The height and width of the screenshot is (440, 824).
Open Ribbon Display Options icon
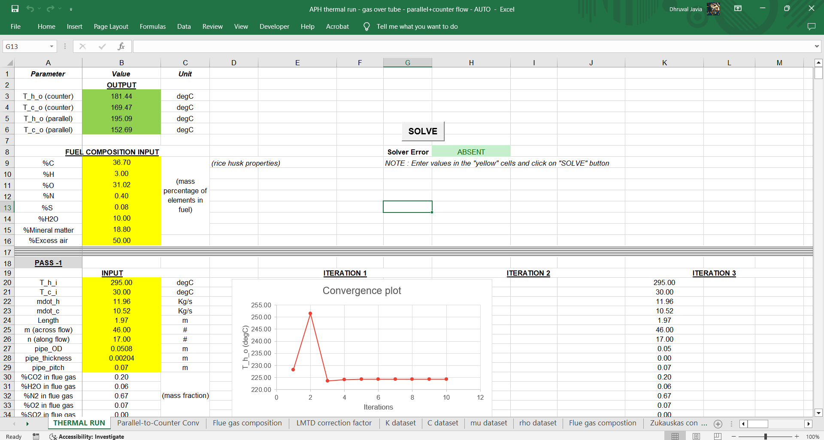pyautogui.click(x=738, y=8)
